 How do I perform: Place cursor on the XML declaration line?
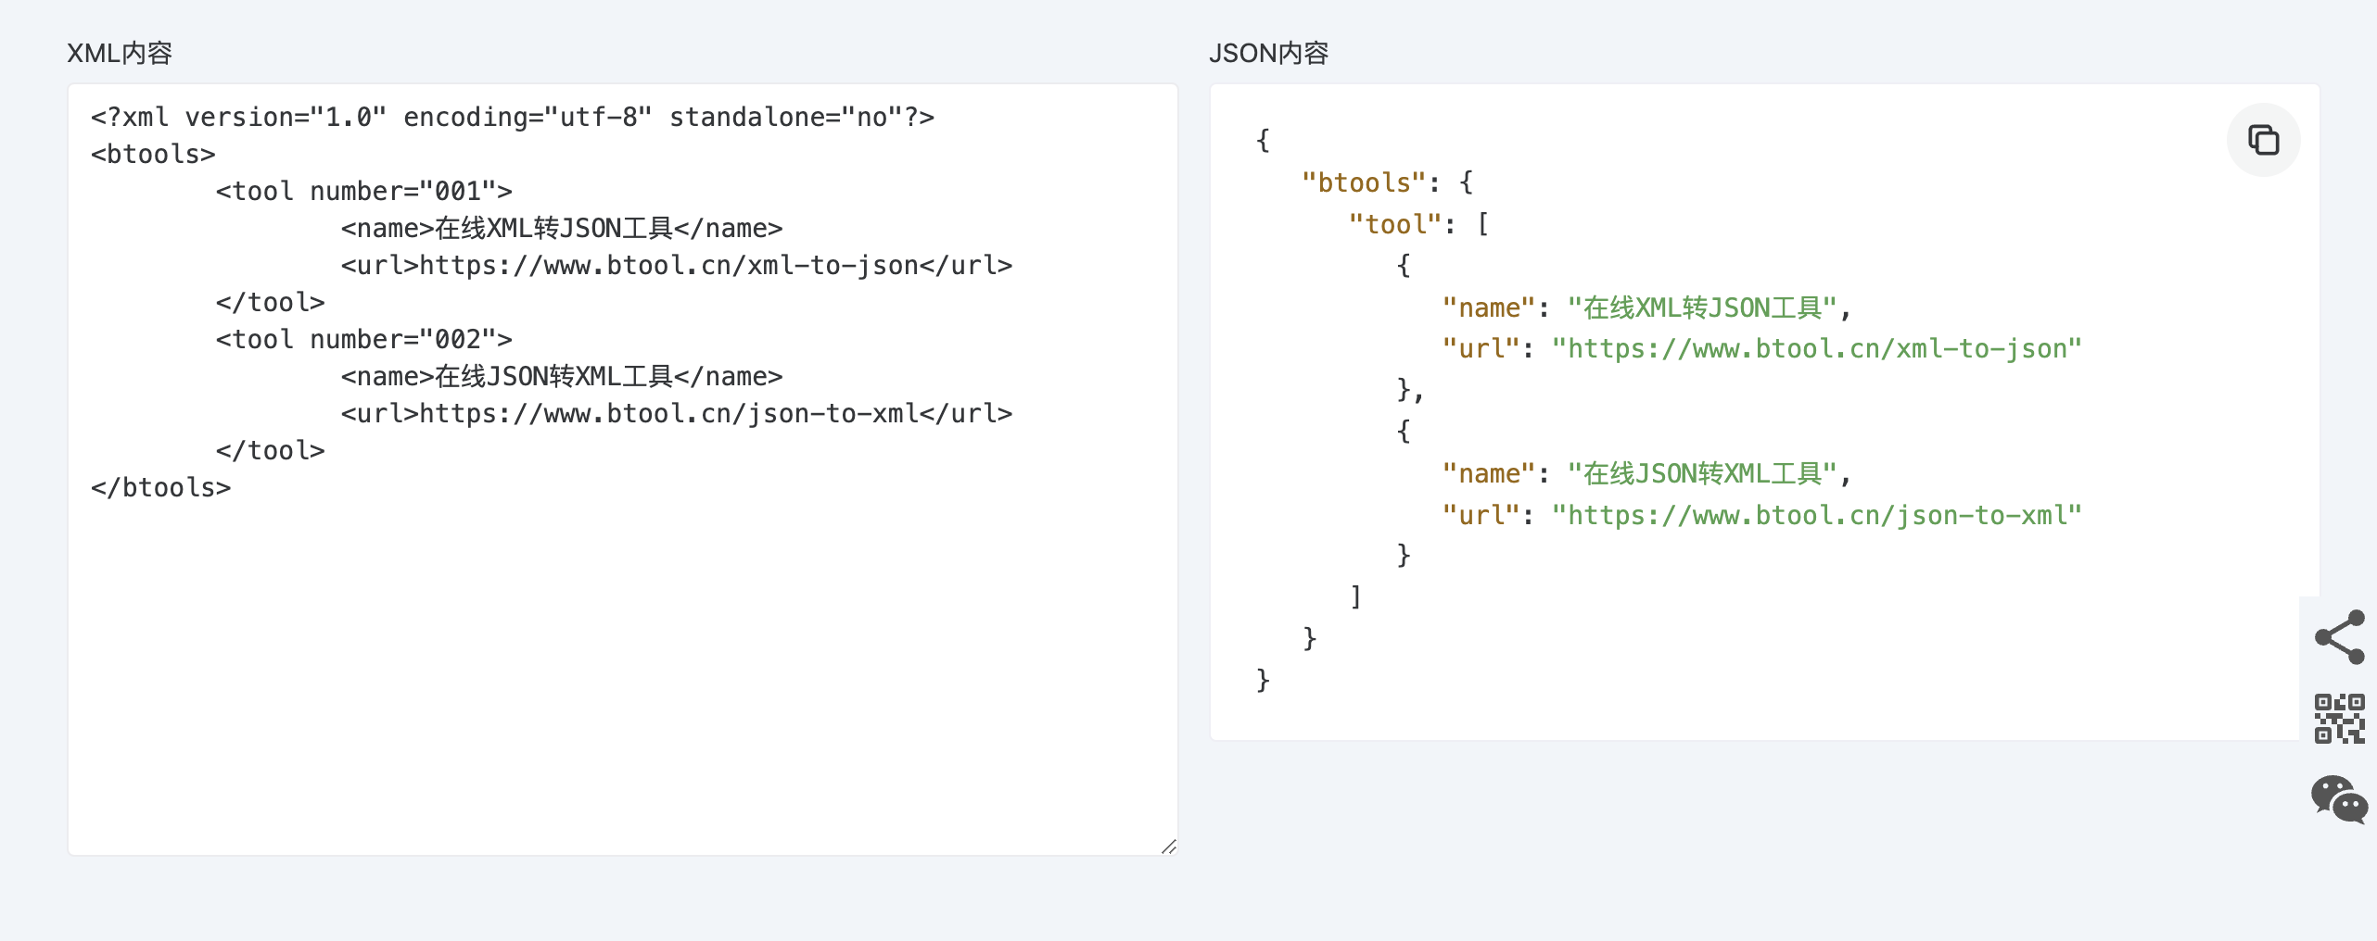512,118
